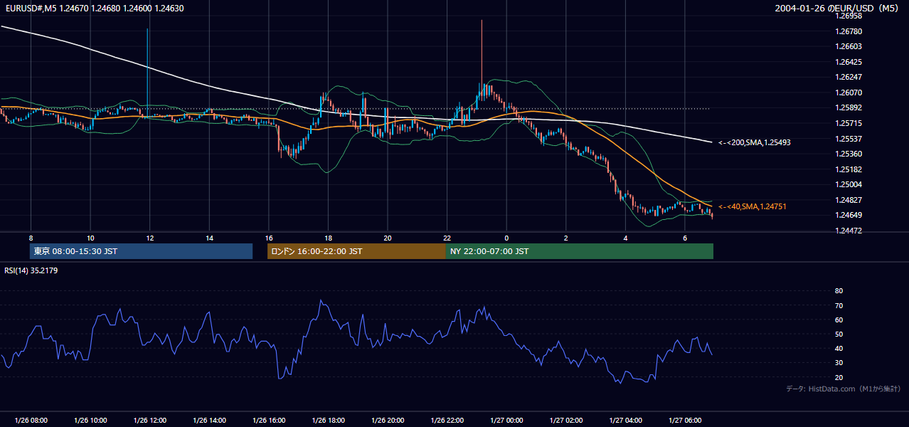Click the 1/27 04:00 time axis label

pyautogui.click(x=626, y=421)
